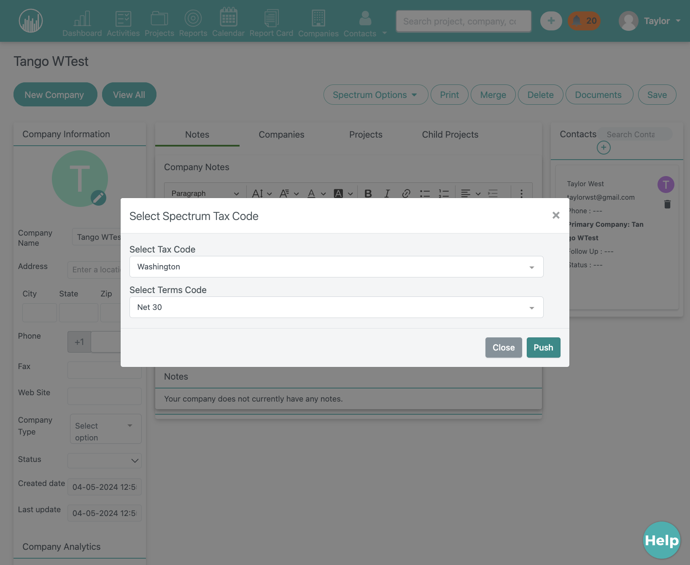Click the project and company search field
Screen dimensions: 690x565
(464, 21)
